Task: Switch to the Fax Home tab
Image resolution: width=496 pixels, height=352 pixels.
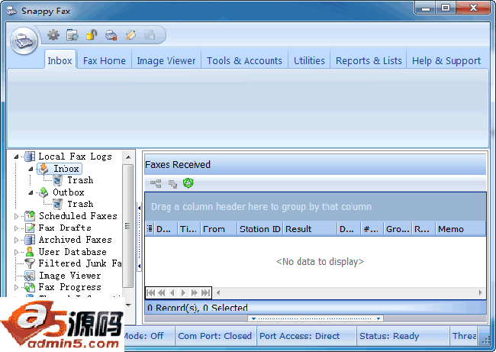Action: (105, 60)
